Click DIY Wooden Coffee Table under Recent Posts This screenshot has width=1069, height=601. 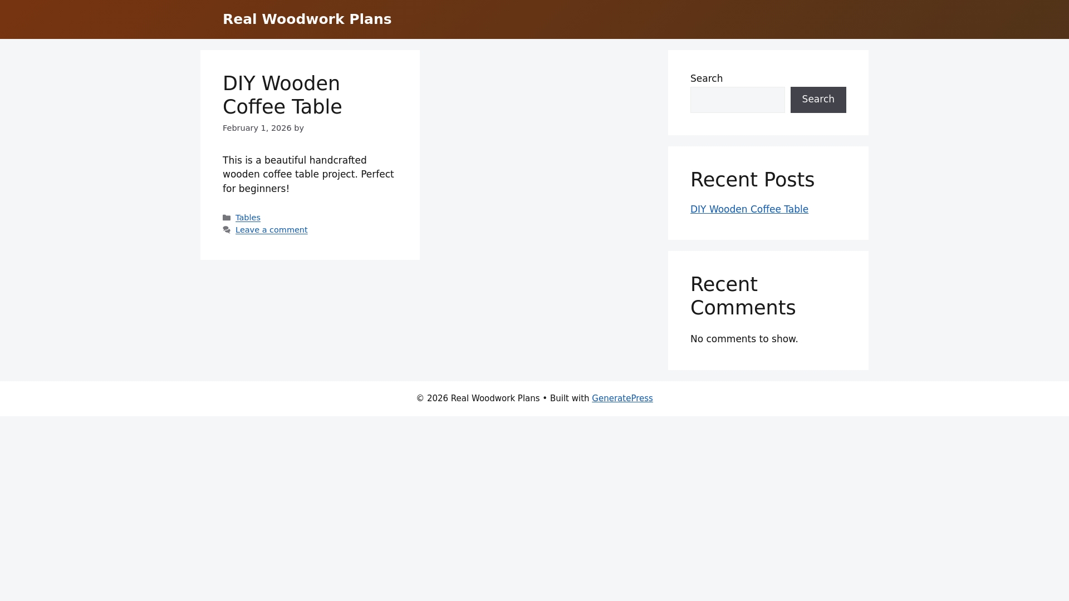click(x=749, y=209)
